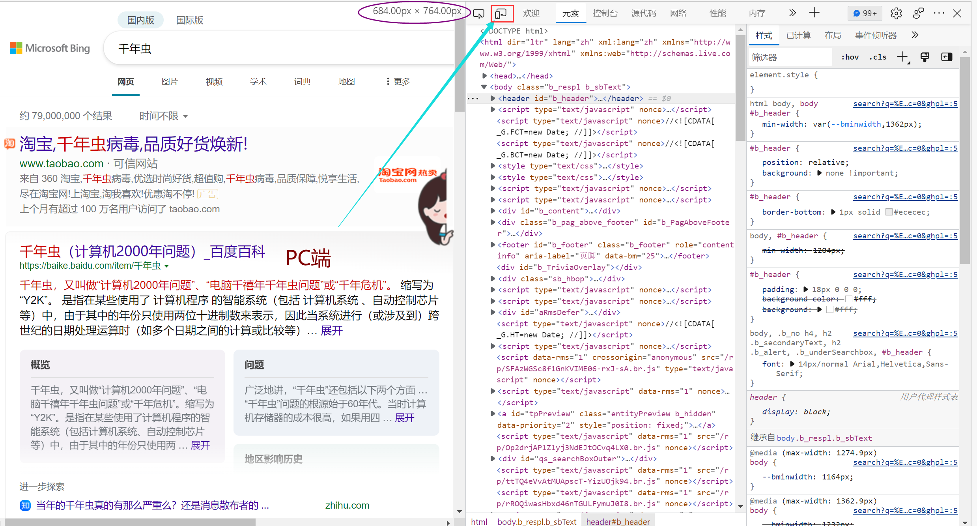Image resolution: width=977 pixels, height=526 pixels.
Task: Open the 99+ issues counter
Action: [x=865, y=13]
